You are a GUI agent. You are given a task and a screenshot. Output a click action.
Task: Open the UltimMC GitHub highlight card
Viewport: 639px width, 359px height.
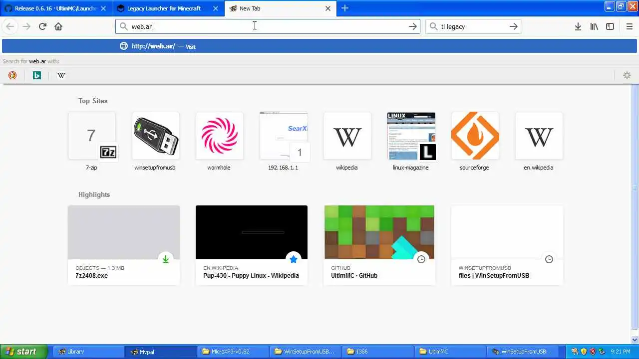coord(379,245)
